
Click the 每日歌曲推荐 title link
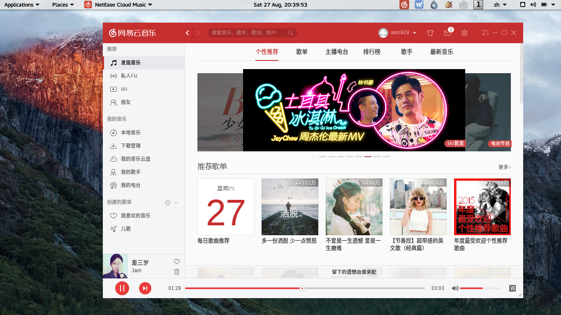213,241
